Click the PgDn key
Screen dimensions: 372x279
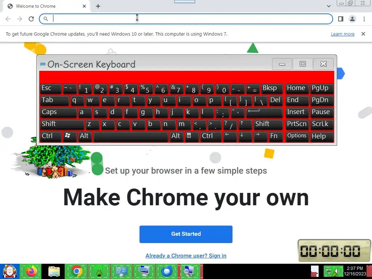[x=322, y=101]
